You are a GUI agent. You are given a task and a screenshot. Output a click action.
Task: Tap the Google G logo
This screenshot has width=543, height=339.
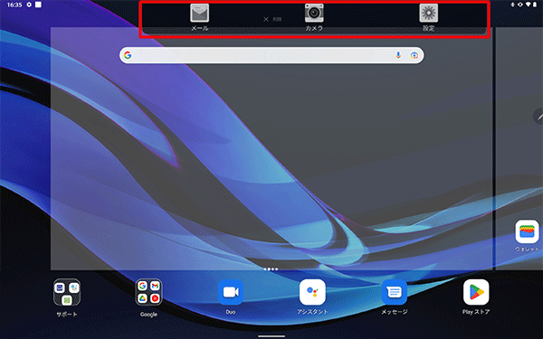(128, 55)
